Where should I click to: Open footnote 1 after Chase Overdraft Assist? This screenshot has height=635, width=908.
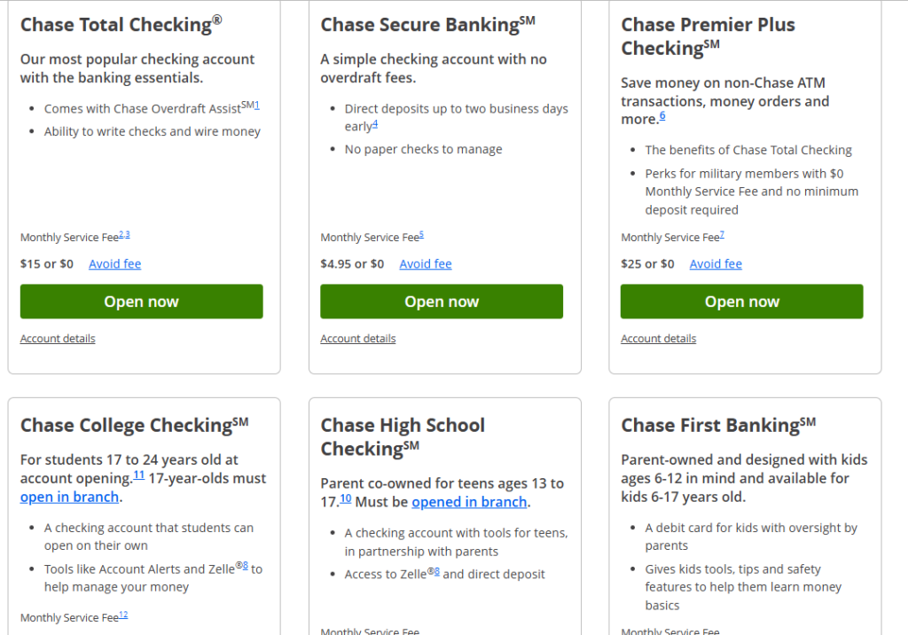coord(257,106)
